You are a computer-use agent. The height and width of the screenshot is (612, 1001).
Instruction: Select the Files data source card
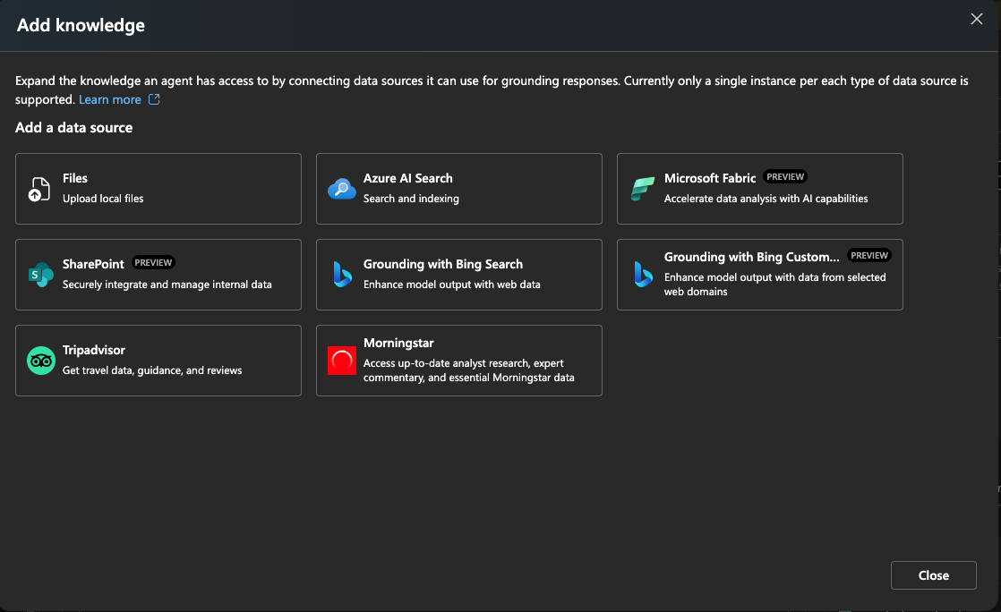[158, 188]
